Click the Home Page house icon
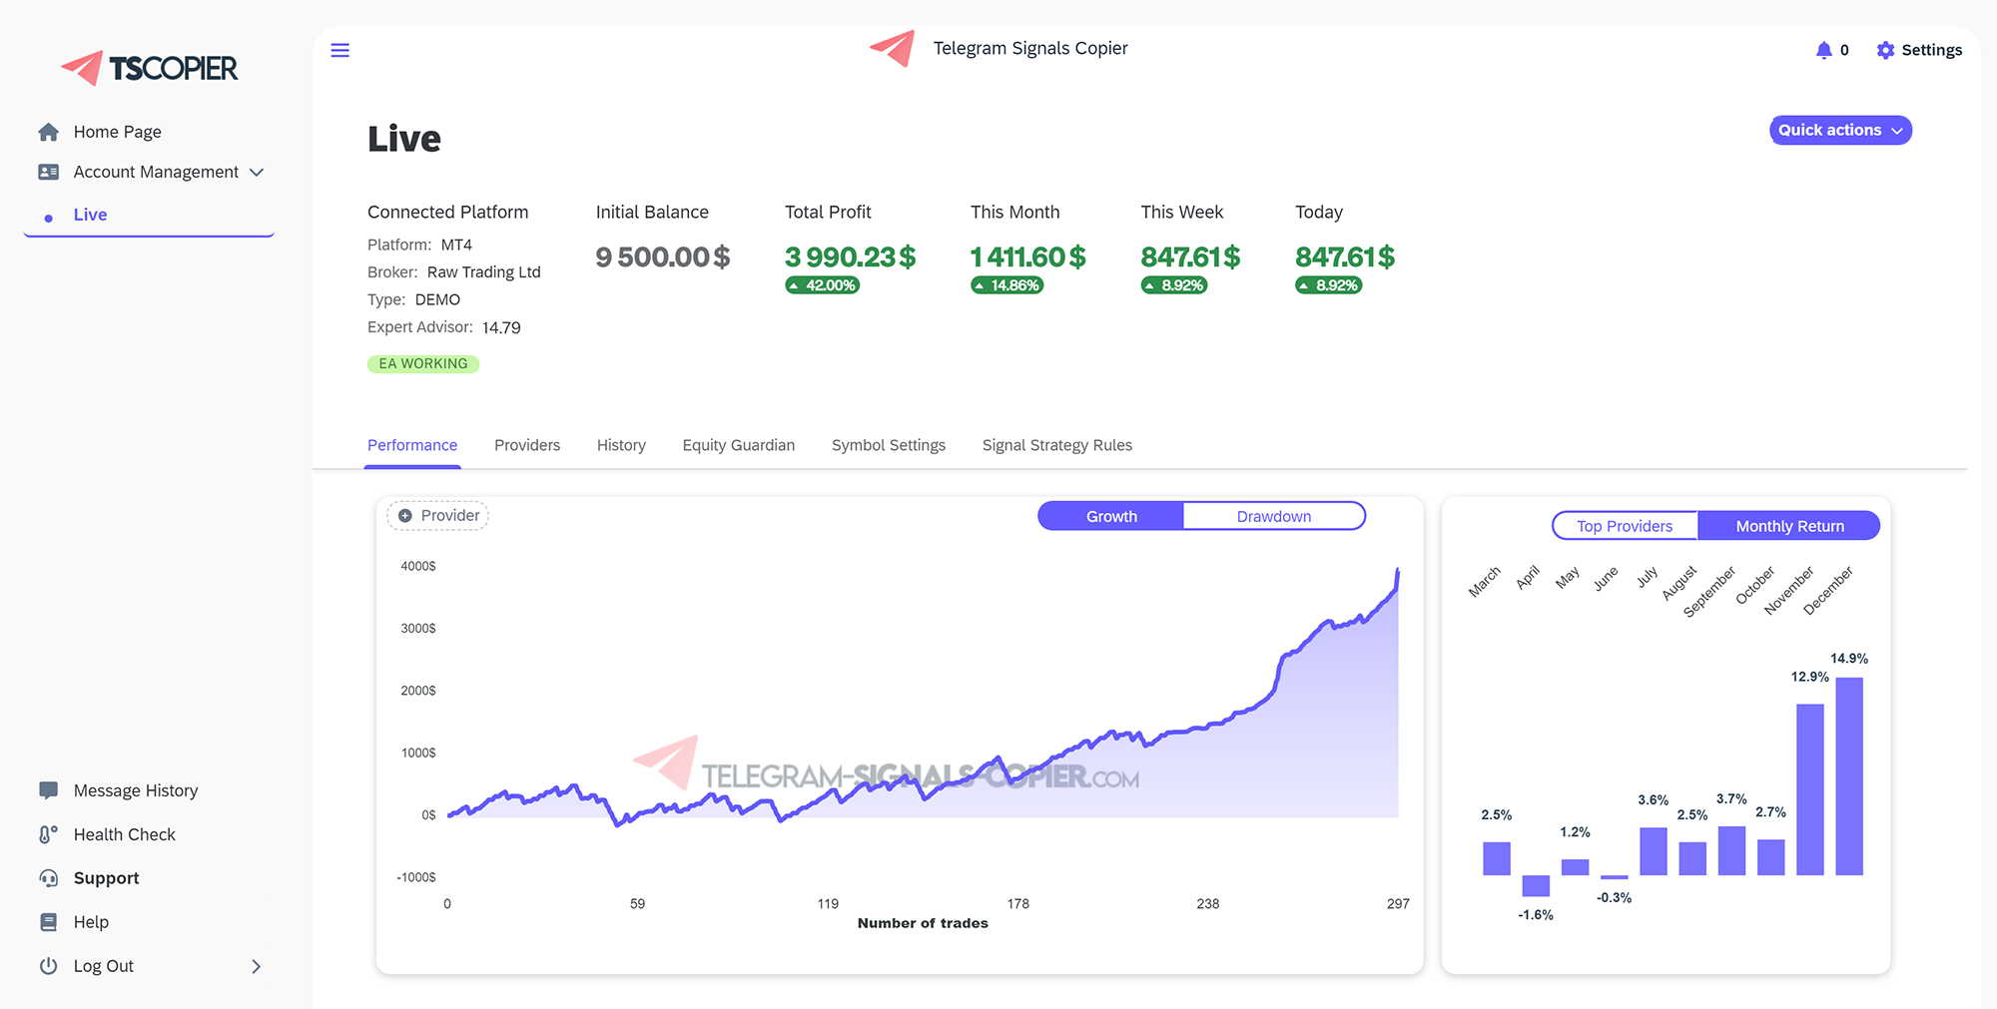Viewport: 1997px width, 1009px height. point(48,132)
